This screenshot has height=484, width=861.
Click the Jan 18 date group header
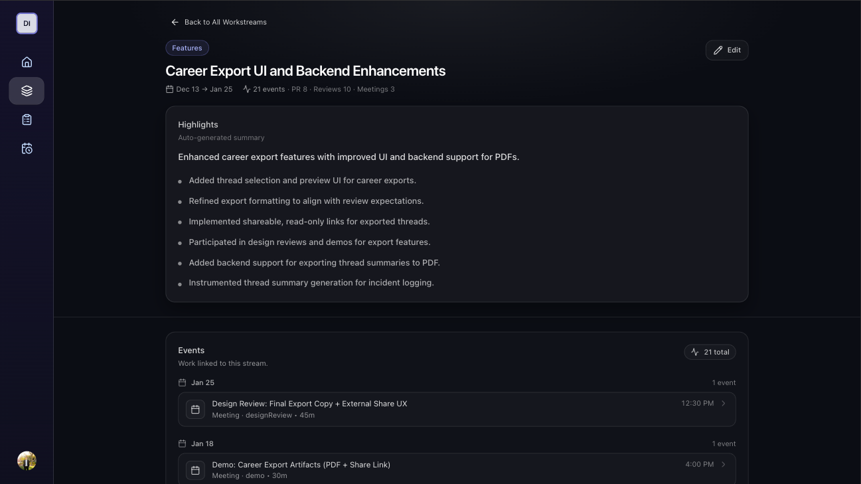click(x=202, y=444)
